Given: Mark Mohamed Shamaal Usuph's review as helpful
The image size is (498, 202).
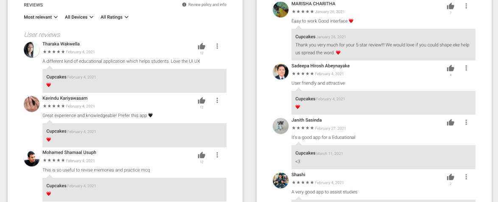Looking at the screenshot, I should [x=201, y=155].
